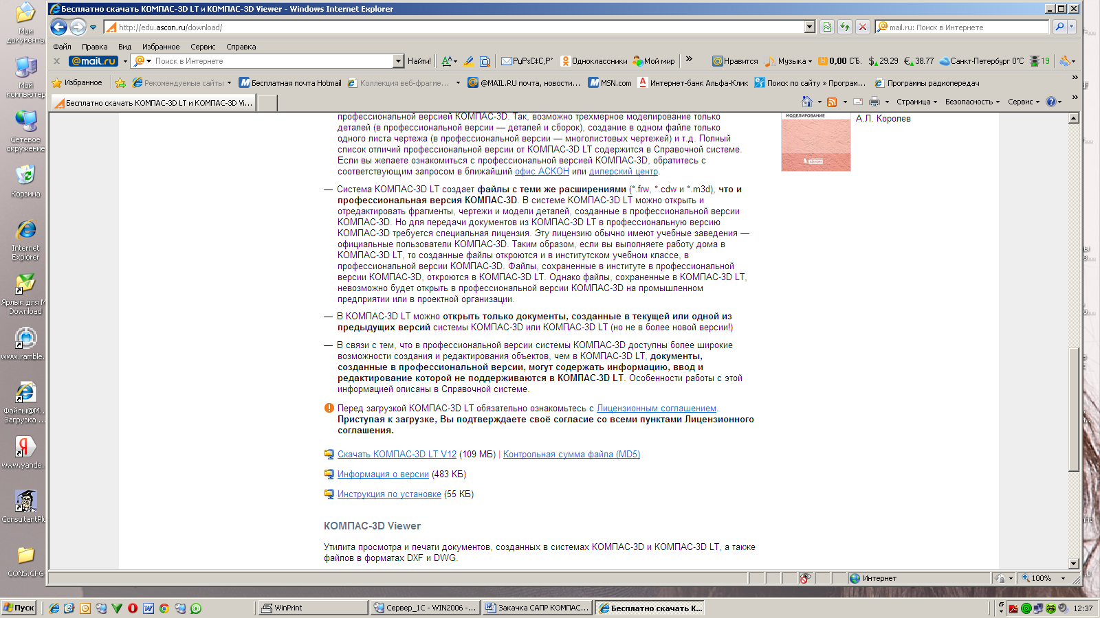Click the blue Help question mark icon

click(x=1050, y=102)
